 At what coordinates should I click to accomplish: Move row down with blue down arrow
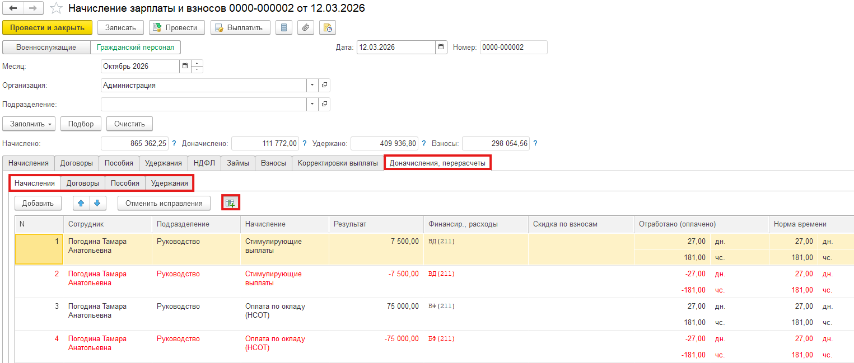pos(97,203)
